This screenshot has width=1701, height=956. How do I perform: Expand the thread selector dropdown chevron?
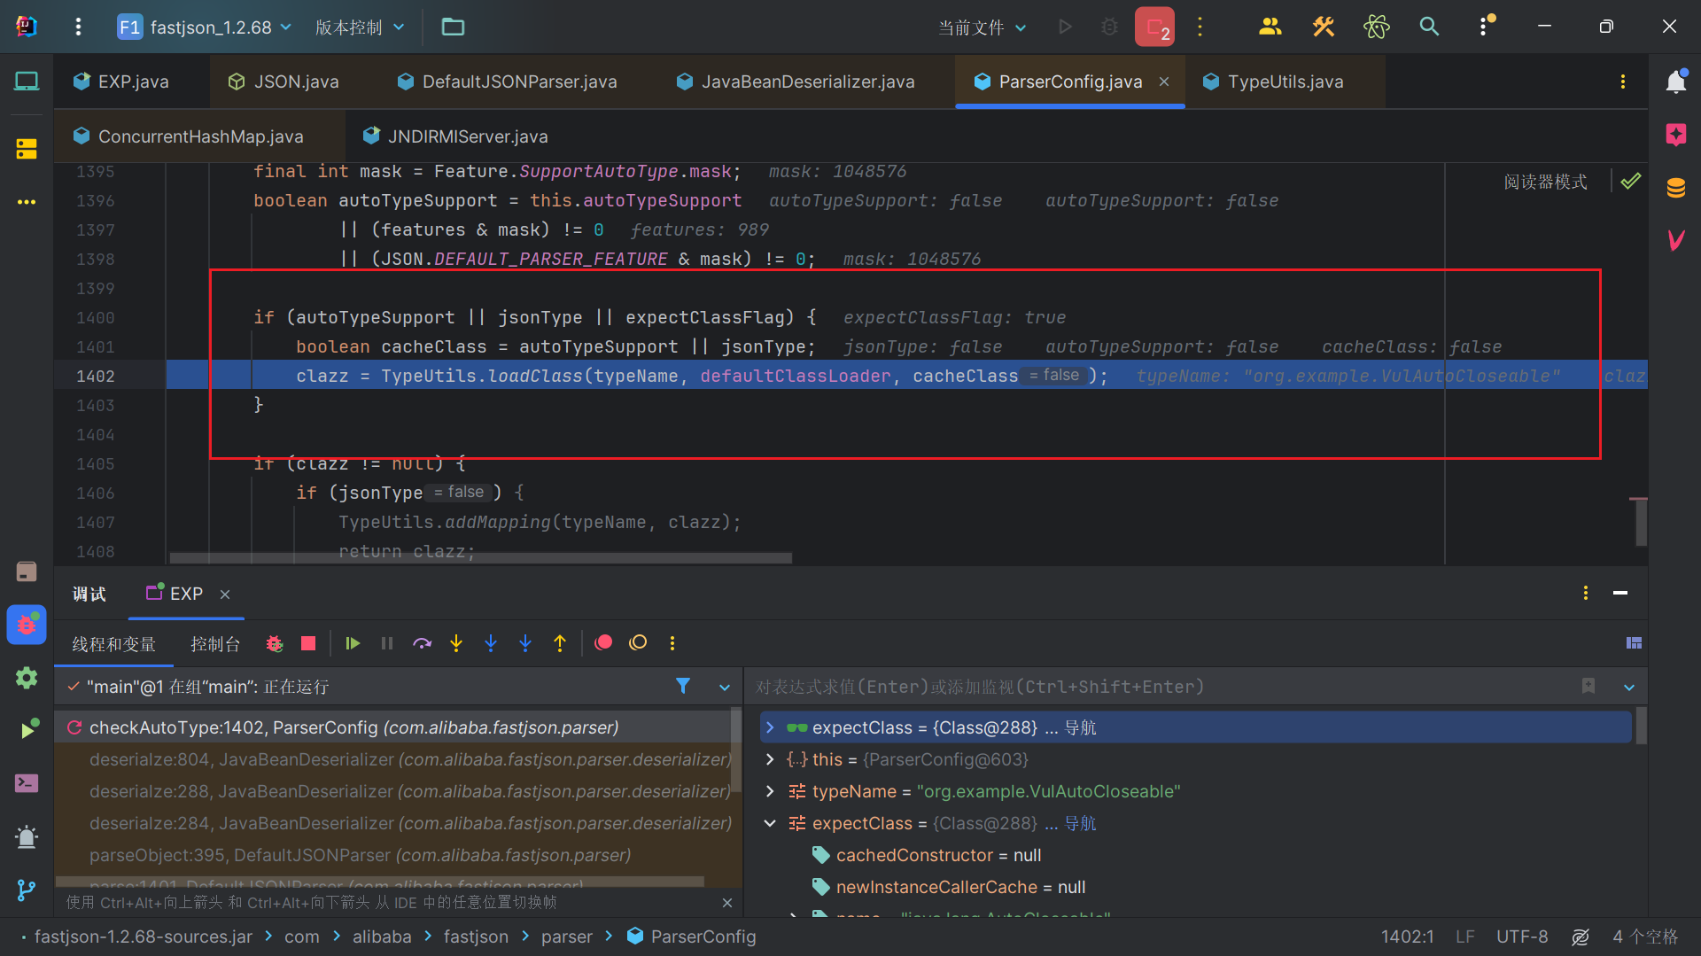pyautogui.click(x=725, y=687)
